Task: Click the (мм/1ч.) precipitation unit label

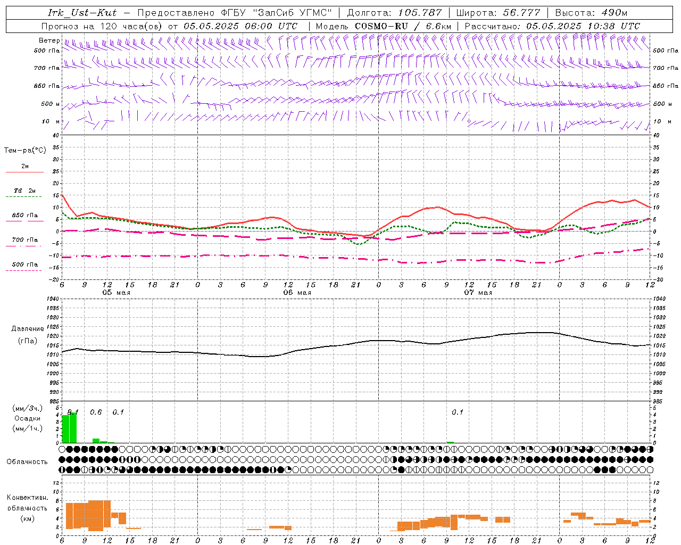Action: point(27,428)
